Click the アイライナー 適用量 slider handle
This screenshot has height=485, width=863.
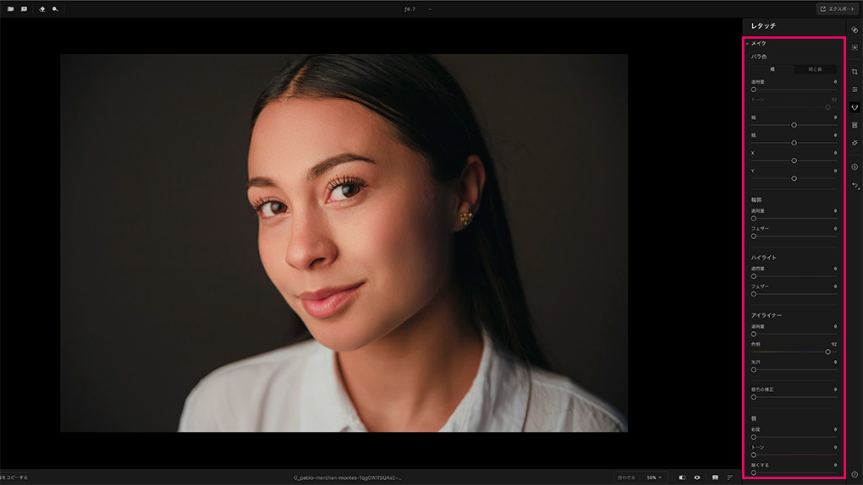pyautogui.click(x=754, y=335)
